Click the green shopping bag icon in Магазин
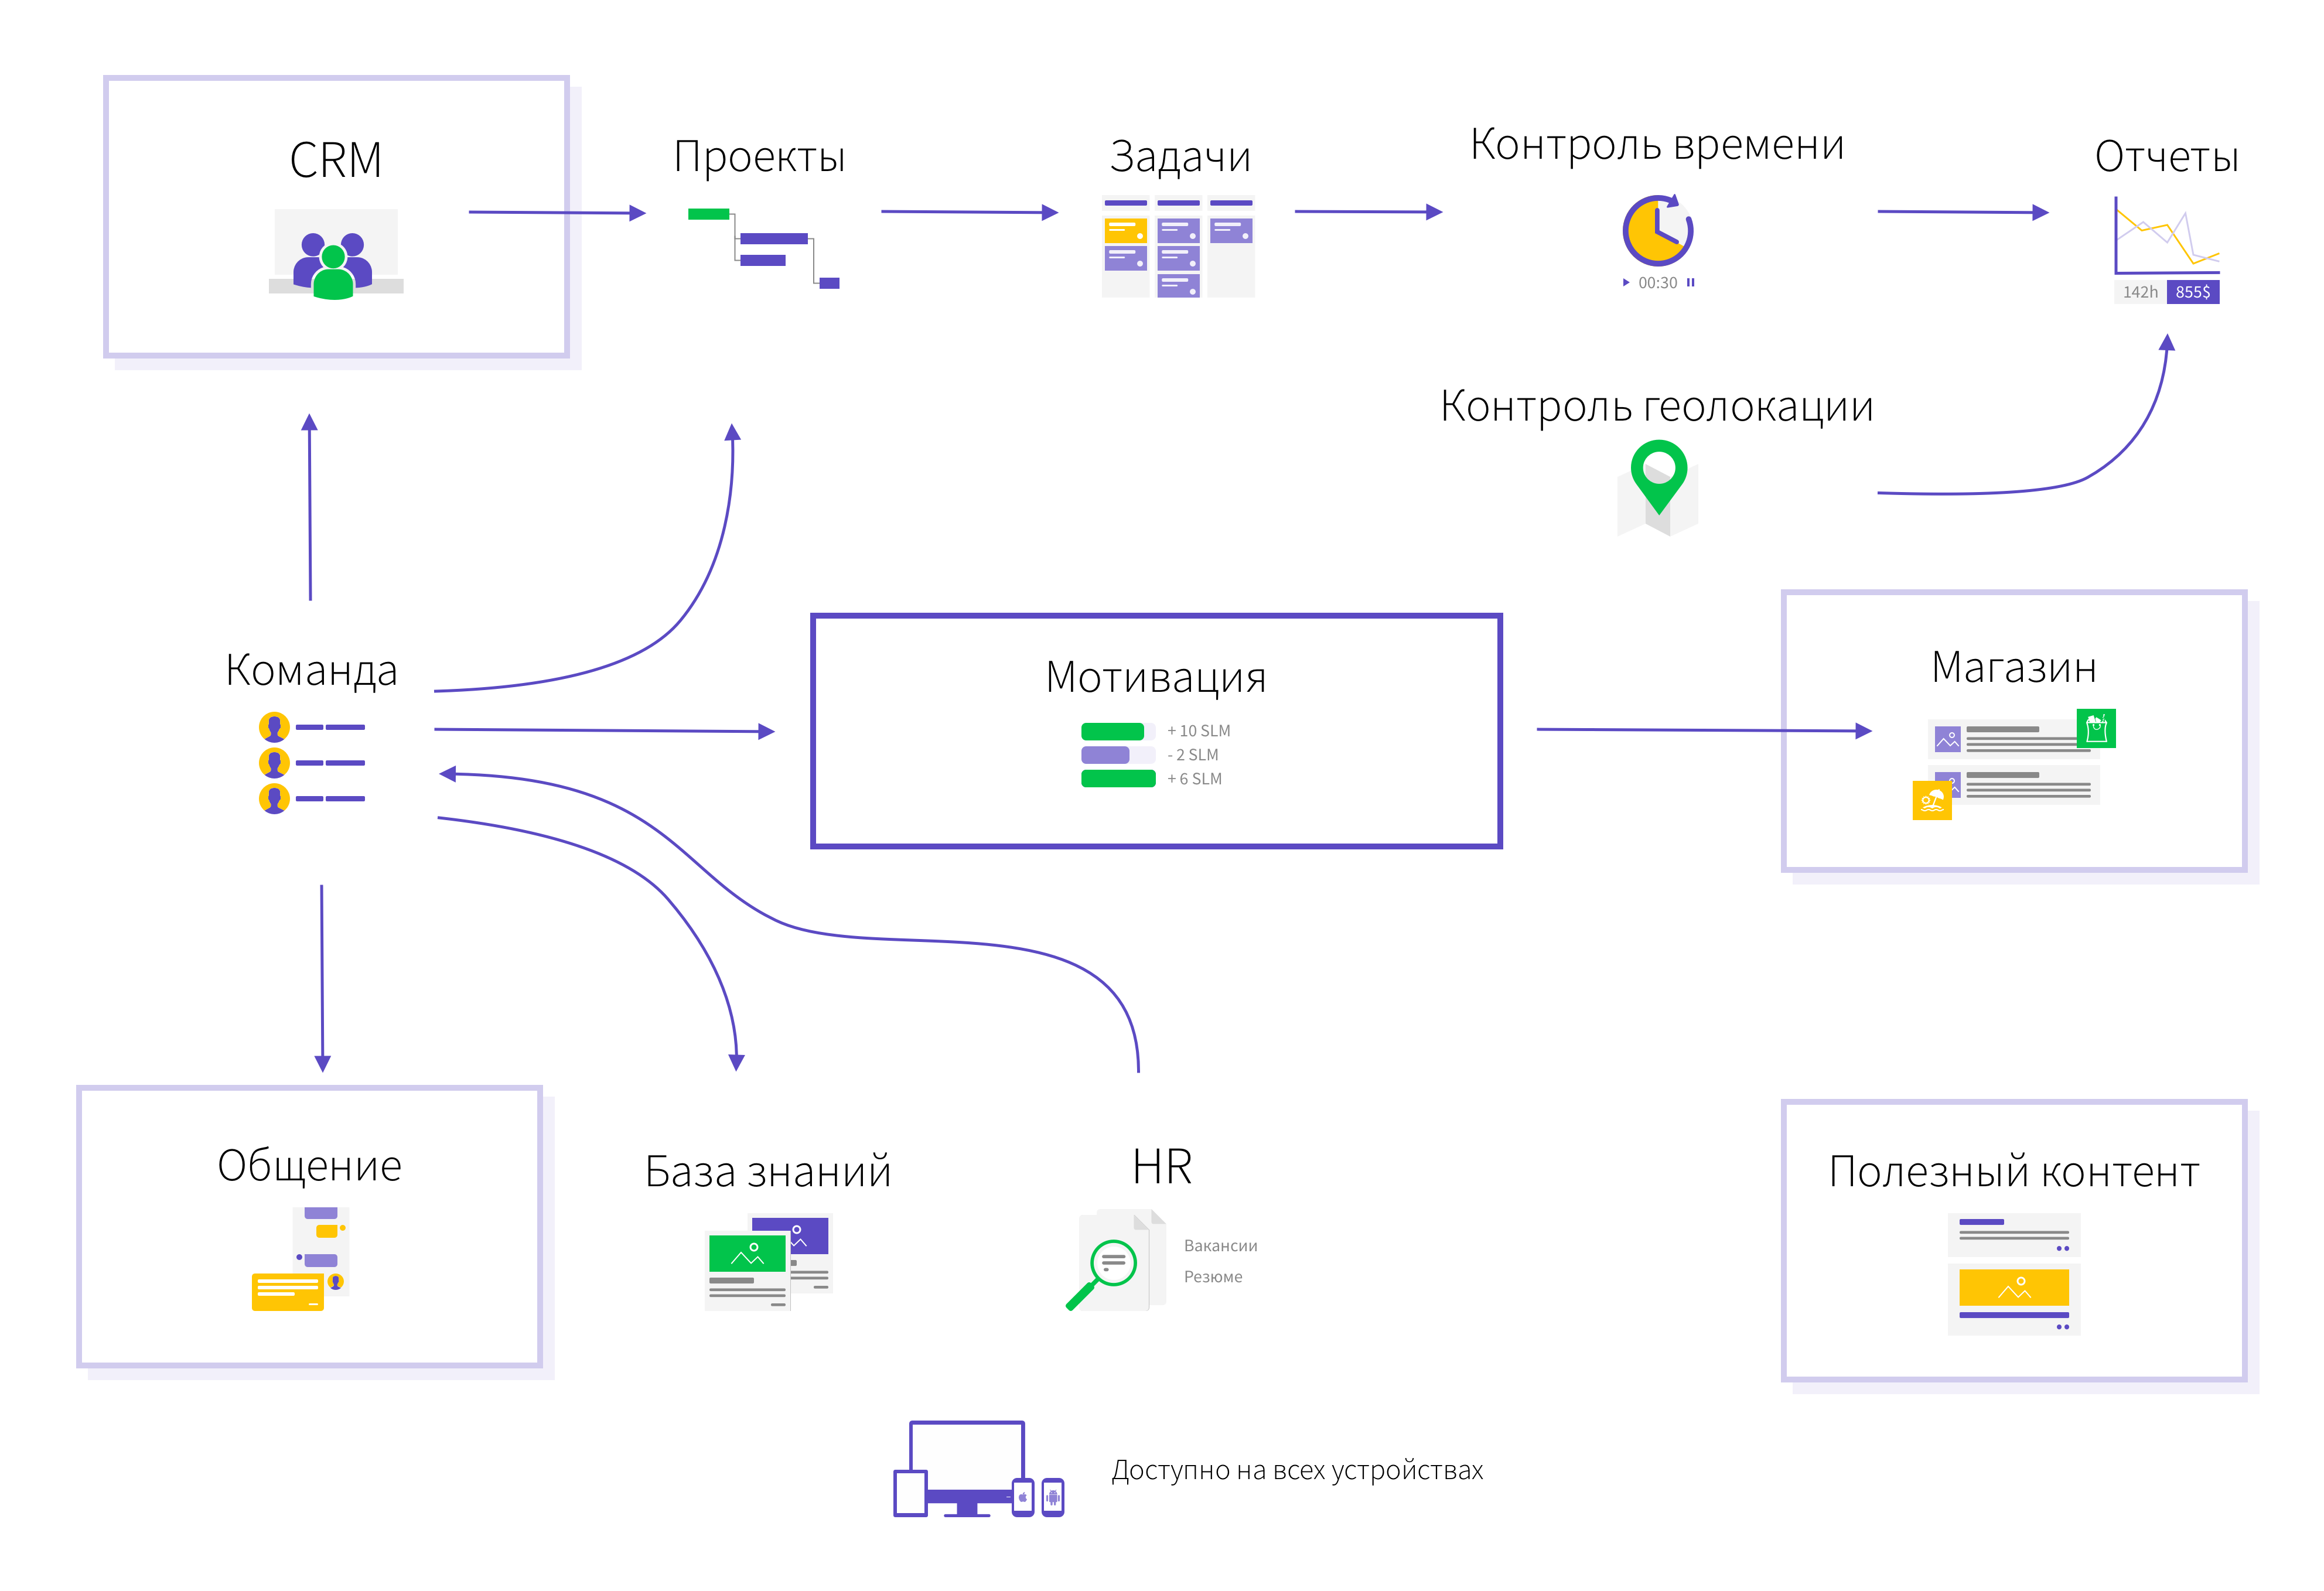Screen dimensions: 2324x1591 pos(2096,728)
